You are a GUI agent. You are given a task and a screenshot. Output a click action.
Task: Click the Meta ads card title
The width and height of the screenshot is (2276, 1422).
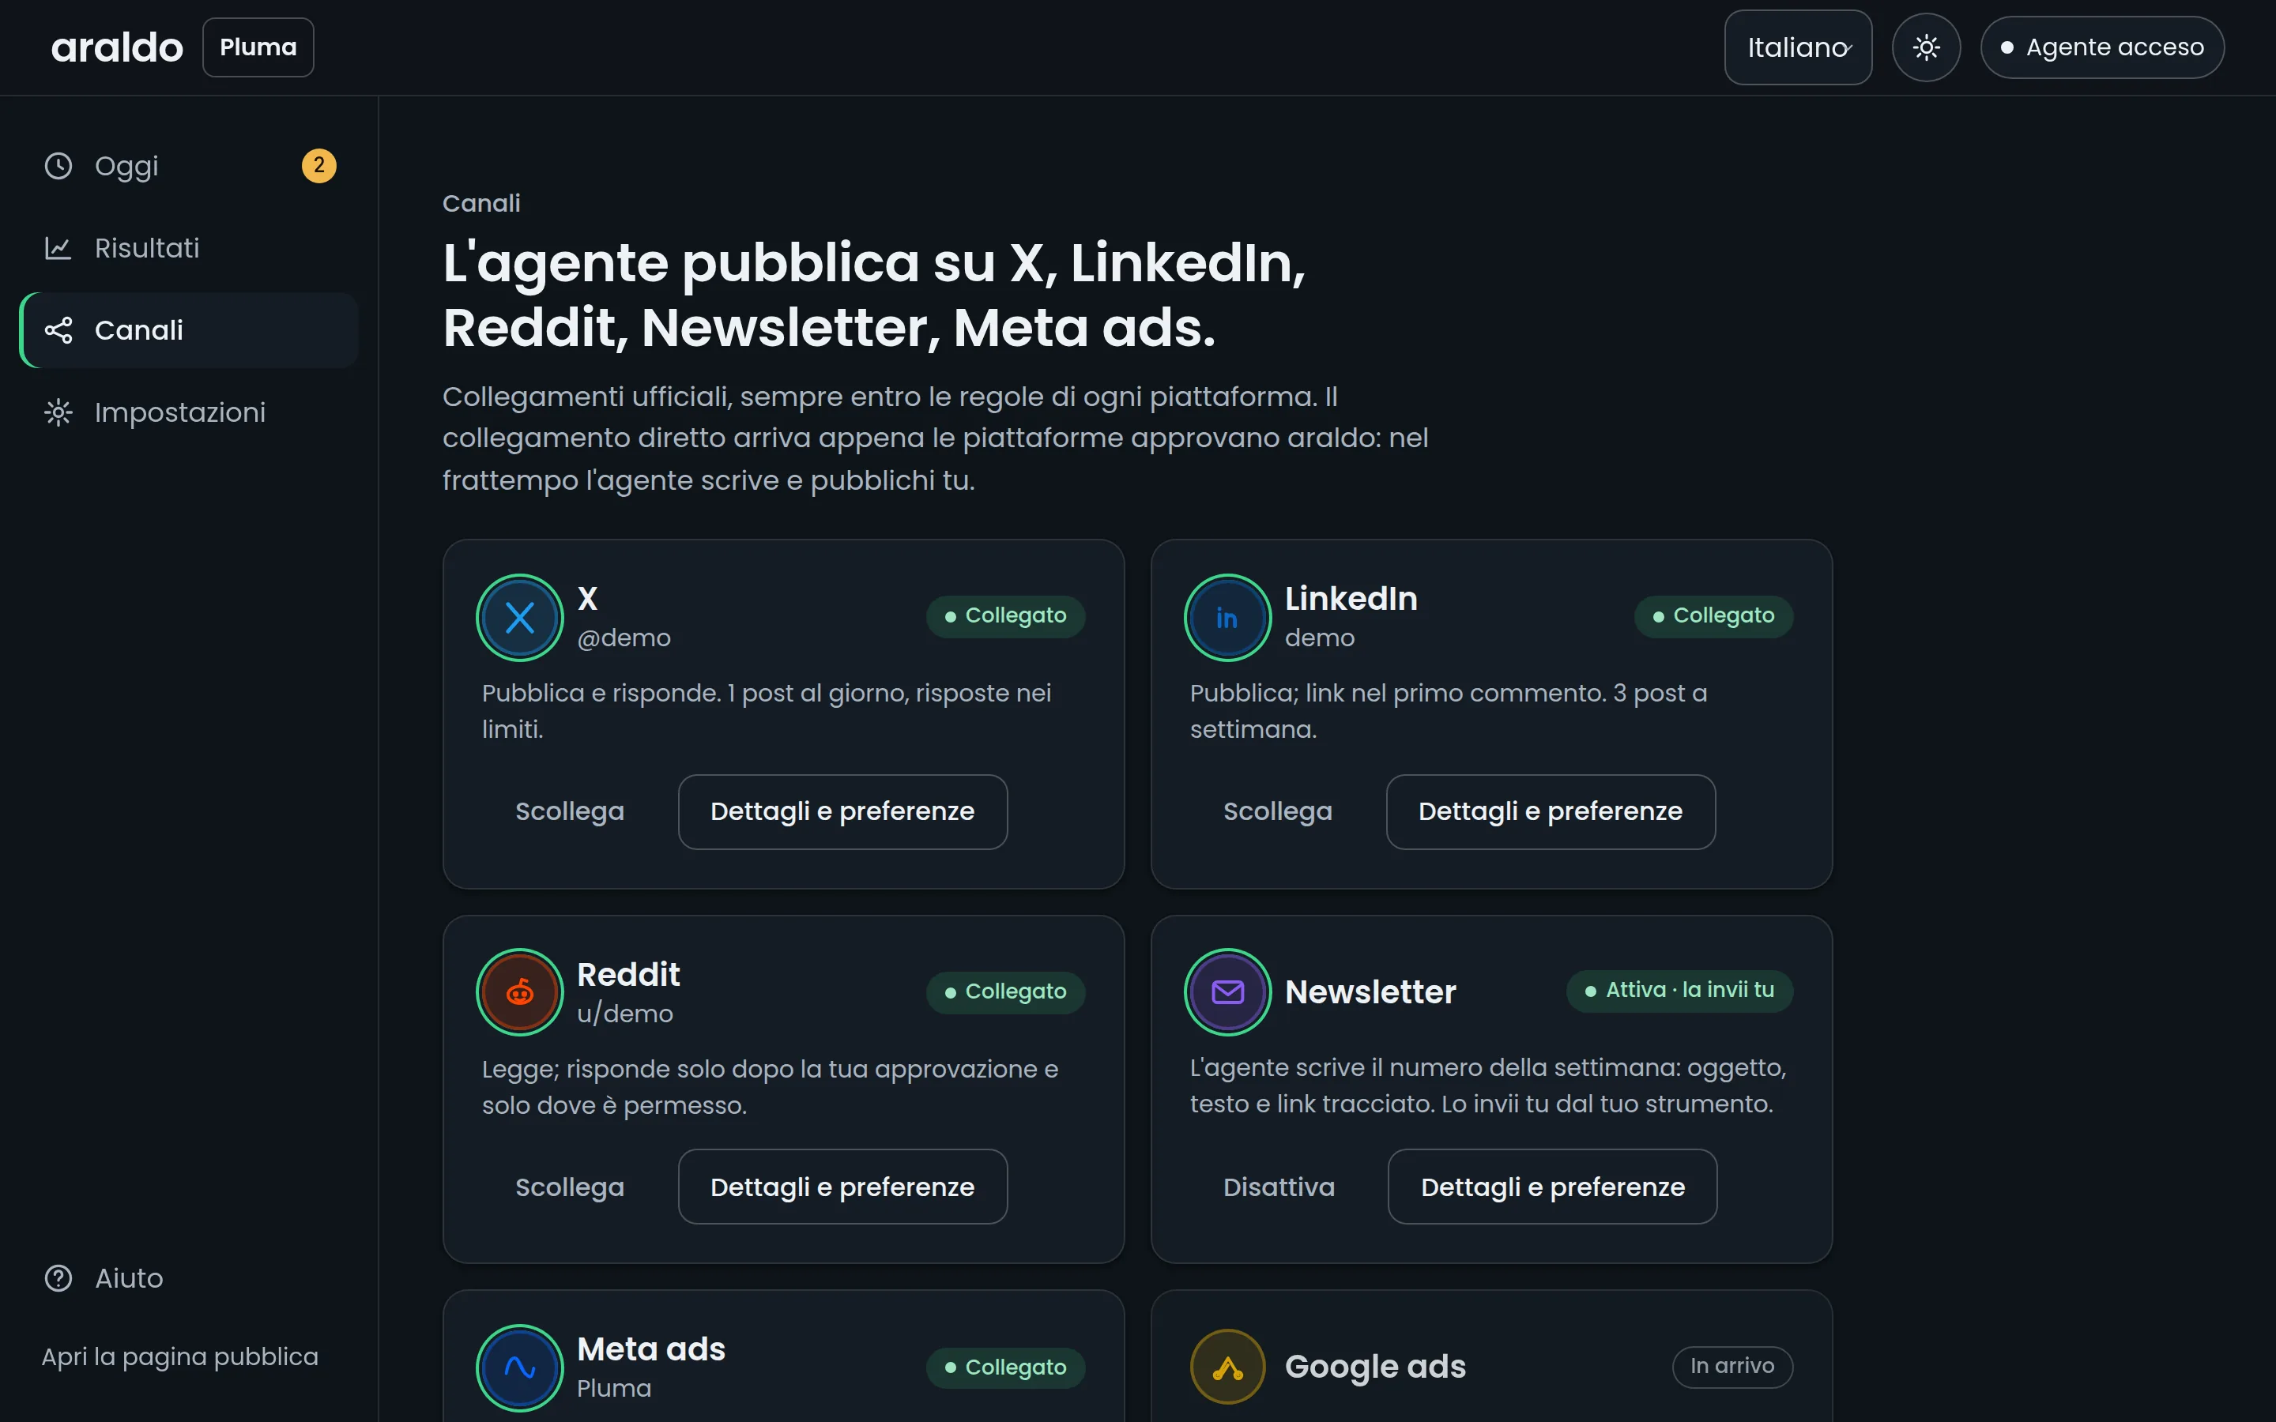coord(651,1349)
